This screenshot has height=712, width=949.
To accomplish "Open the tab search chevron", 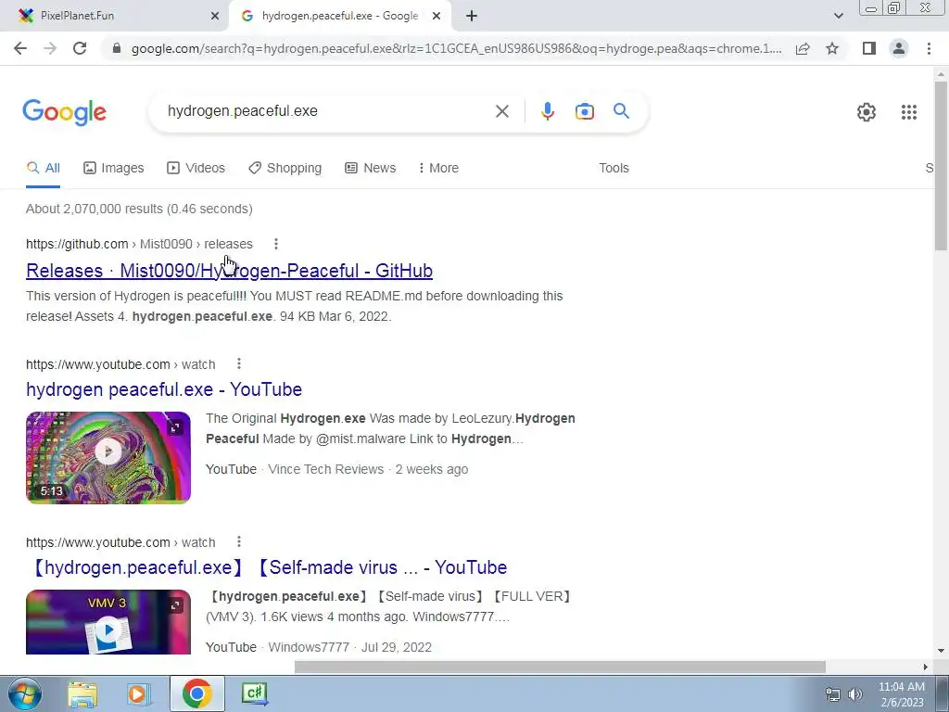I will pos(838,16).
